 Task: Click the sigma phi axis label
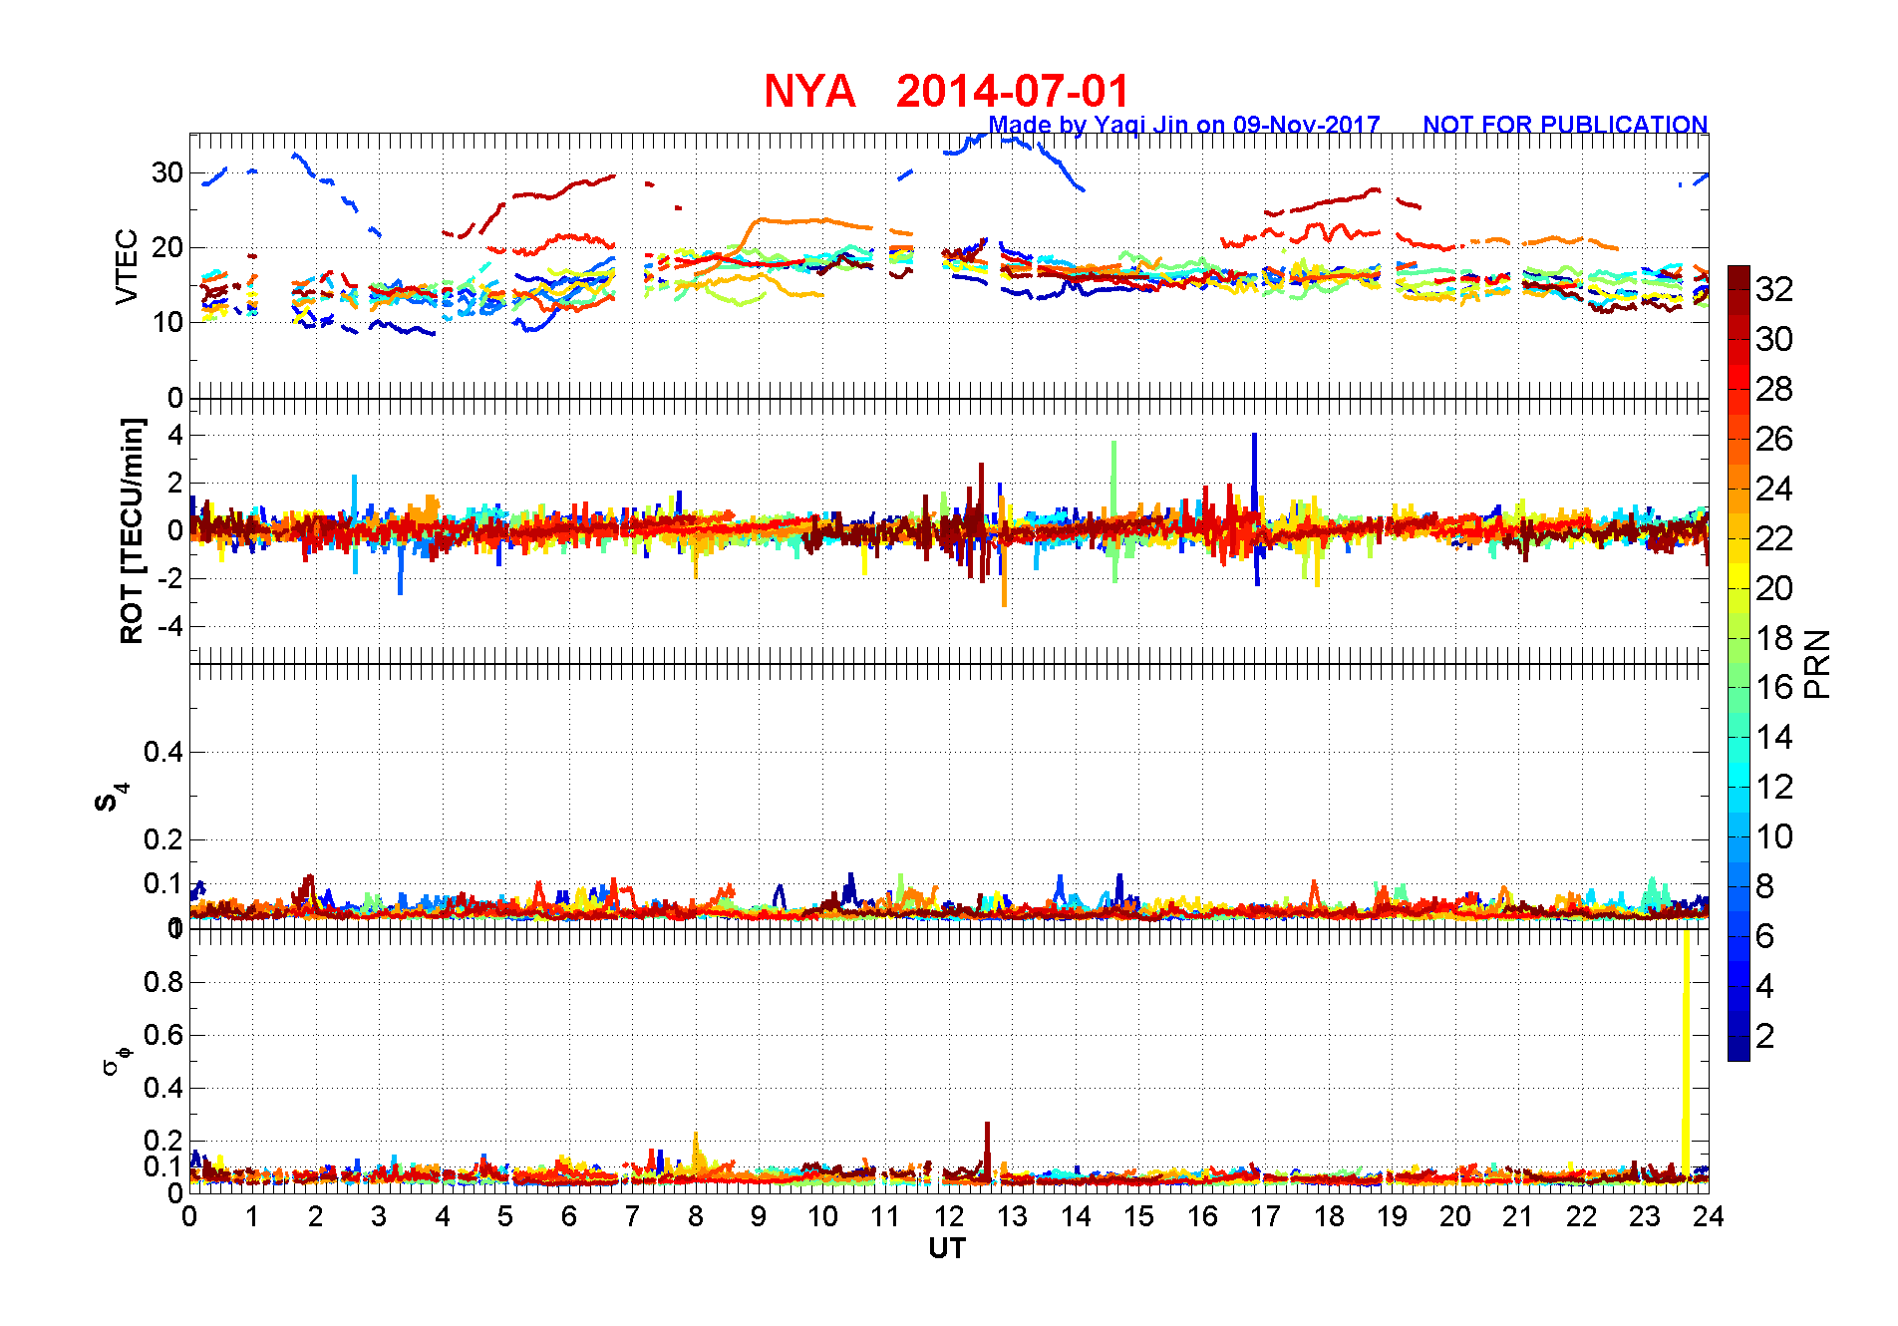point(116,1060)
